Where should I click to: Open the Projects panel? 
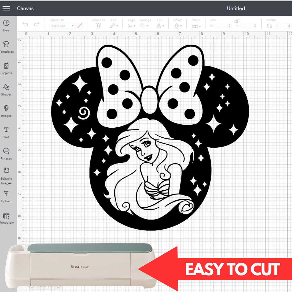[6, 66]
